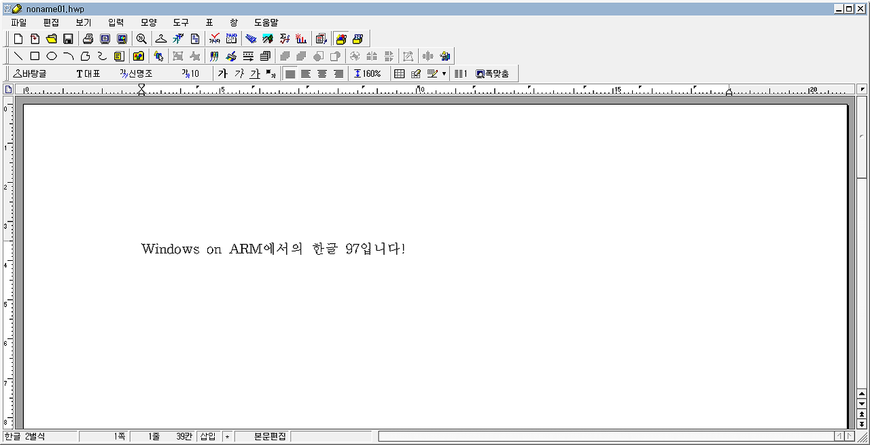
Task: Click the table eraser pencil icon
Action: [x=416, y=73]
